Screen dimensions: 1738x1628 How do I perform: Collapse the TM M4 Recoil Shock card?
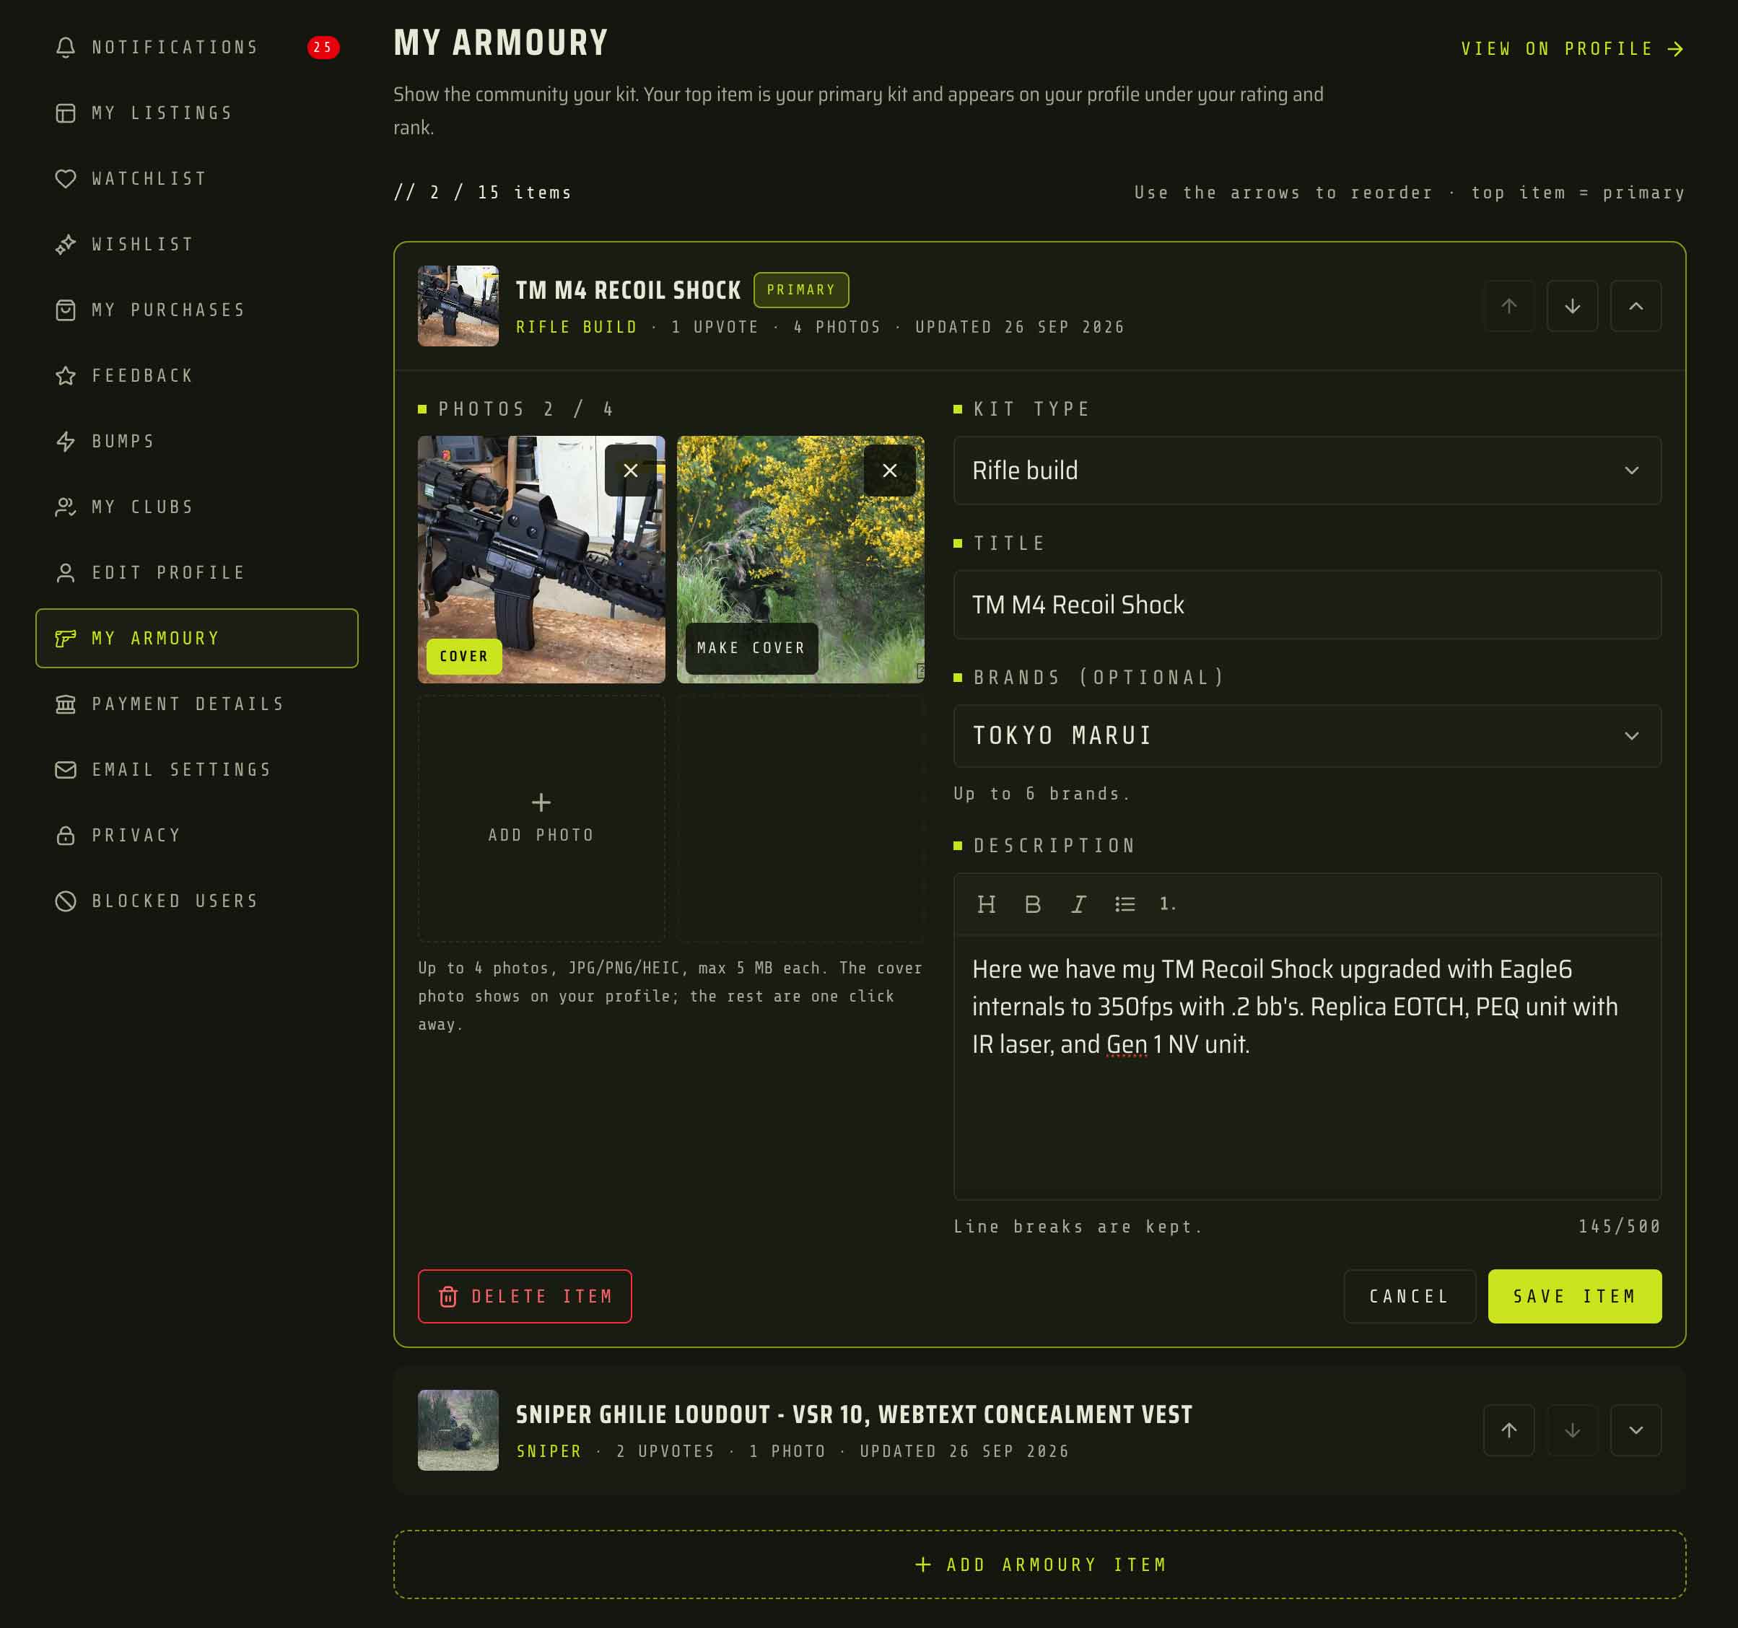[1636, 306]
